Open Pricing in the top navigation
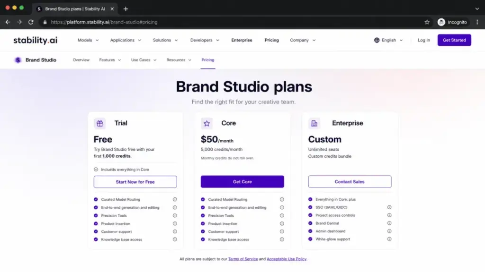The image size is (485, 272). (x=271, y=40)
